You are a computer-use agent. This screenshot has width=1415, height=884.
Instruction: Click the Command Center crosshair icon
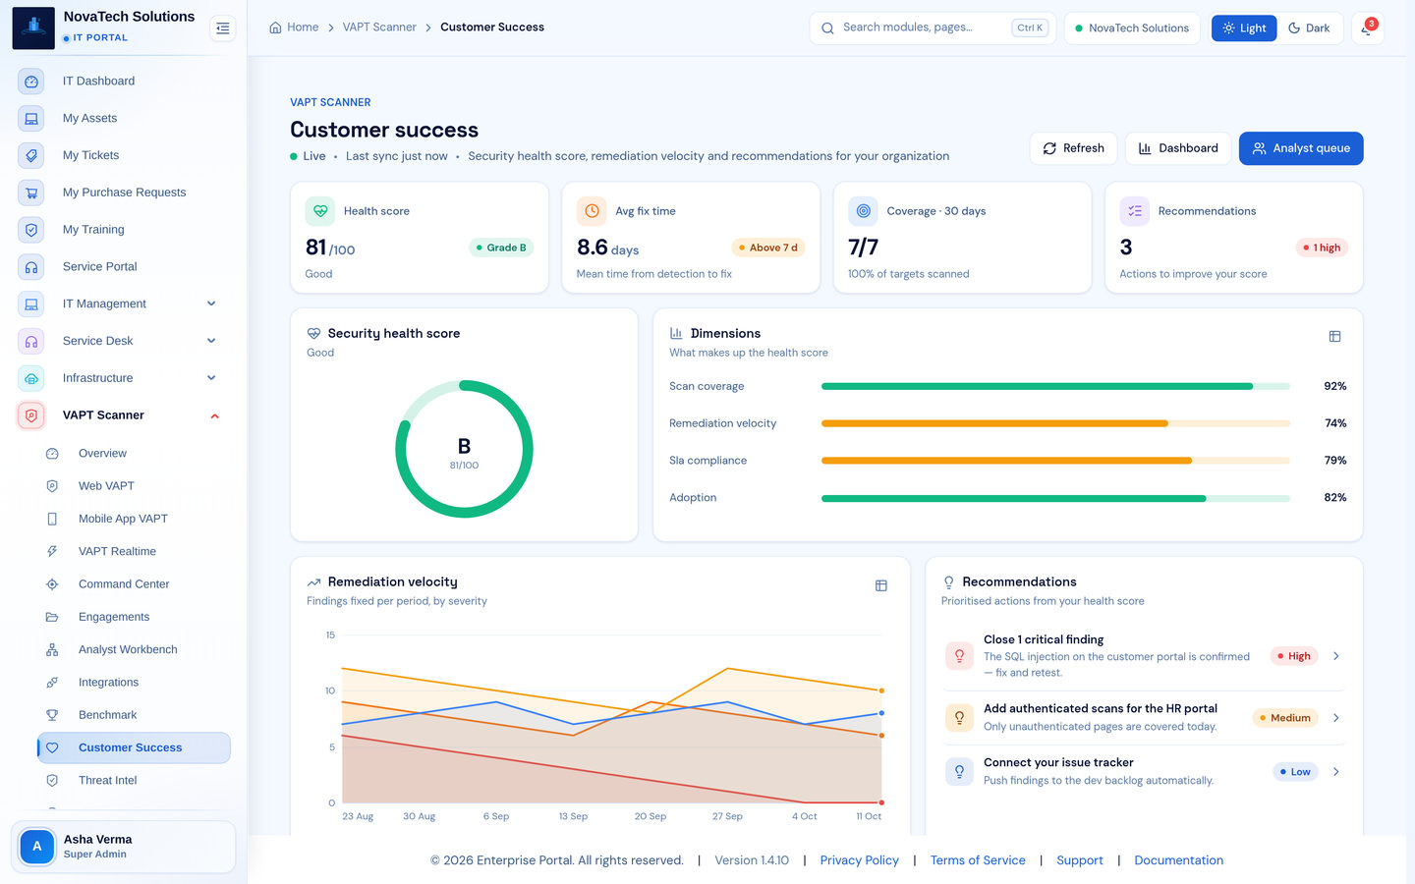pyautogui.click(x=52, y=584)
